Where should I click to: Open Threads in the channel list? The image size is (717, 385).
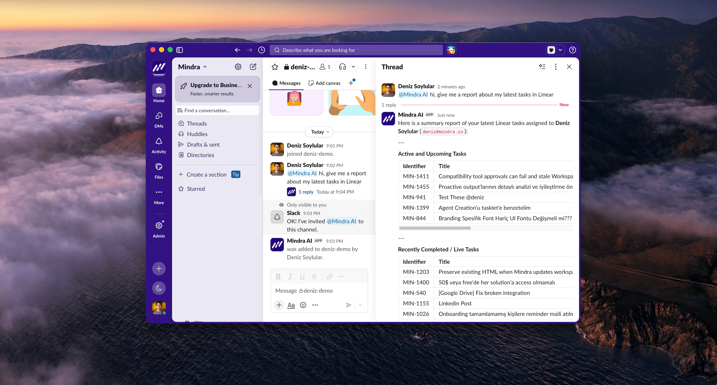196,123
